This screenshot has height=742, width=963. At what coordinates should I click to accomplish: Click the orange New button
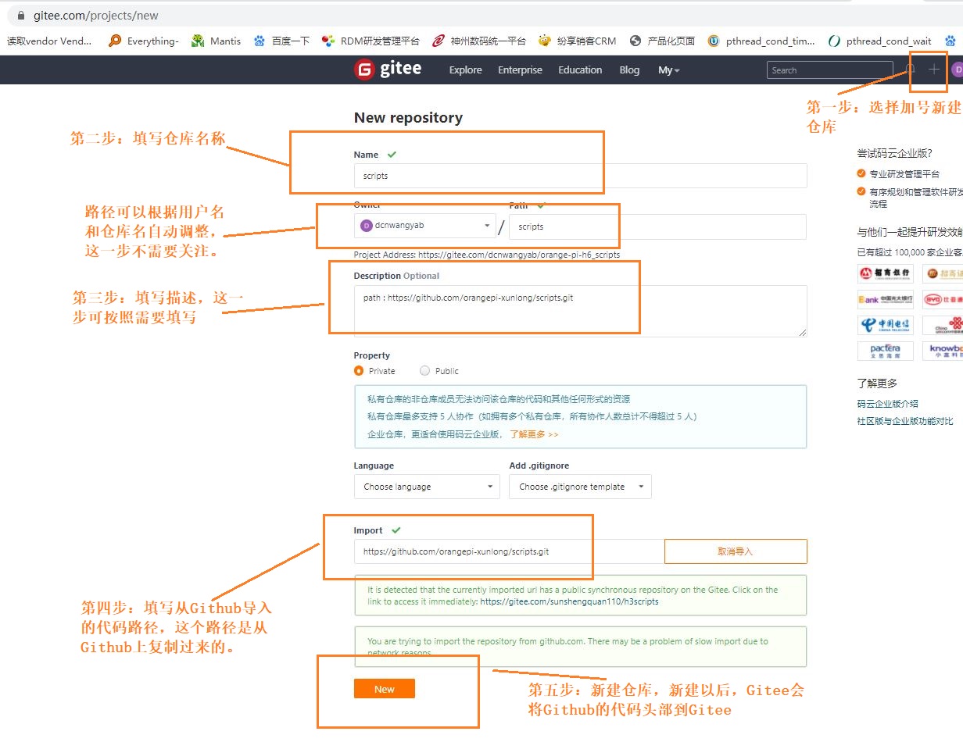pyautogui.click(x=385, y=689)
